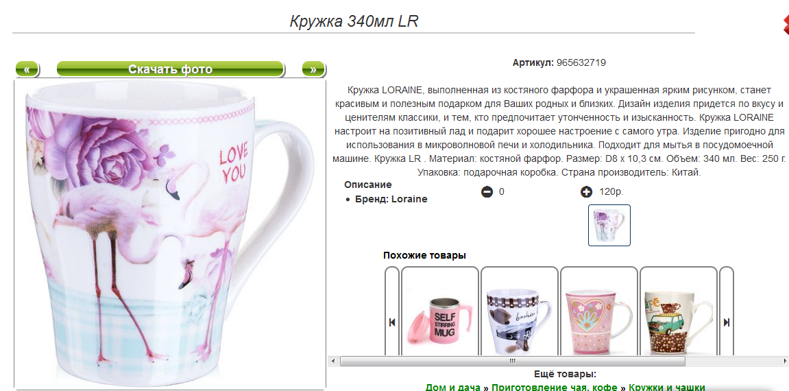The width and height of the screenshot is (789, 391).
Task: Open Приготовление чая, кофе category link
Action: click(555, 387)
